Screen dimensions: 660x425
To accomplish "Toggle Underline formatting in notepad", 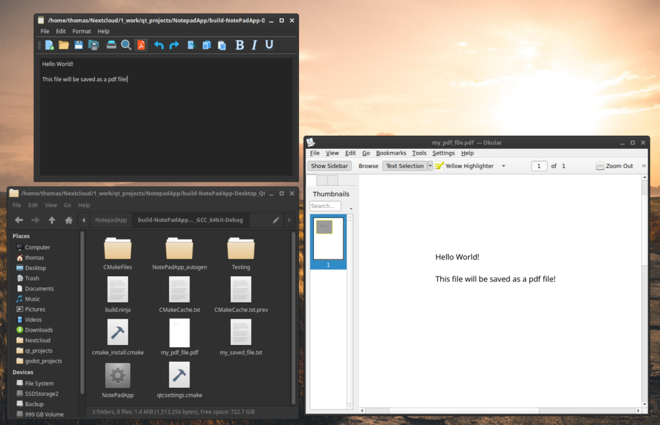I will click(269, 45).
